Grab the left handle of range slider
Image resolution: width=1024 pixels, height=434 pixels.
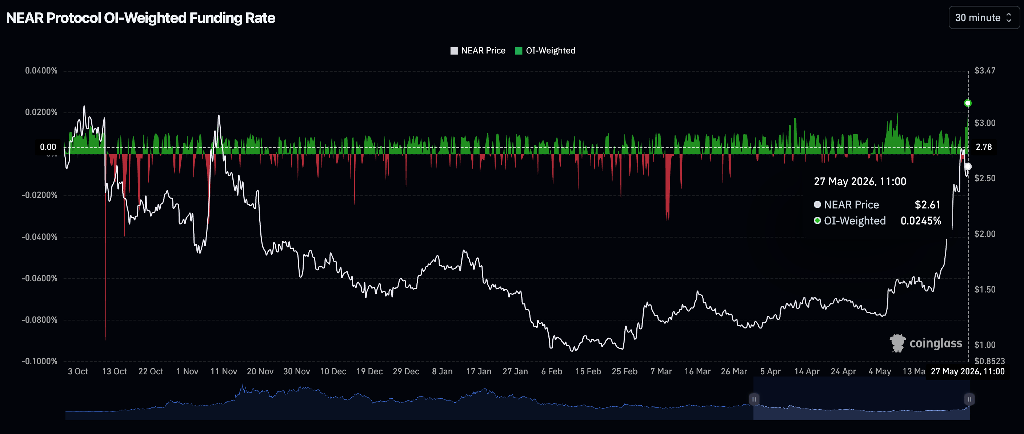(x=754, y=399)
